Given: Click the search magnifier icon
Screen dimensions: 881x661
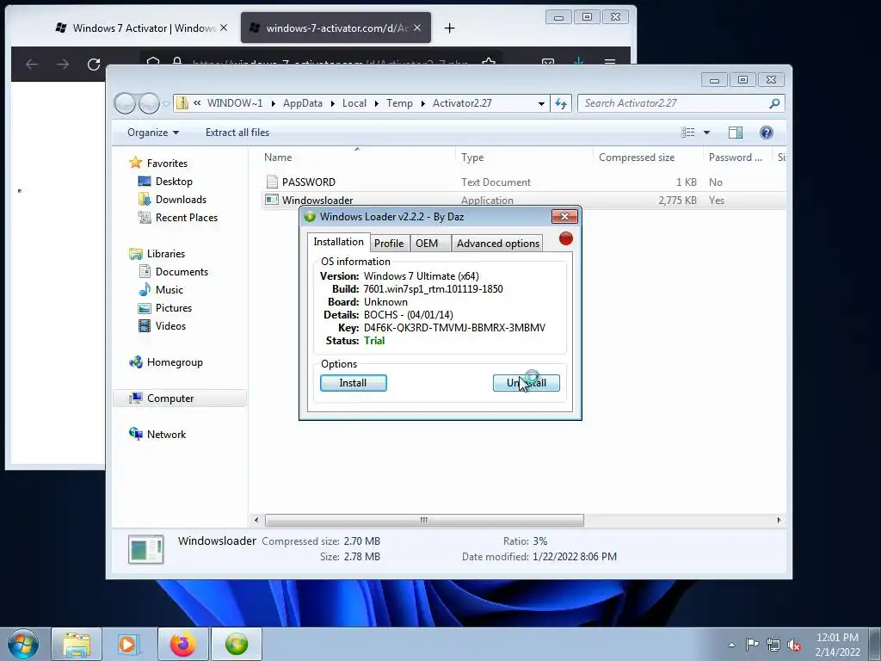Looking at the screenshot, I should click(775, 103).
